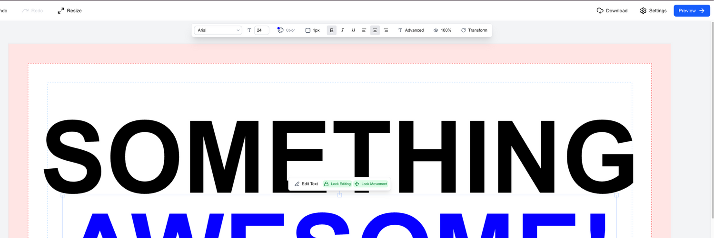Open Settings from the top bar

click(x=653, y=10)
